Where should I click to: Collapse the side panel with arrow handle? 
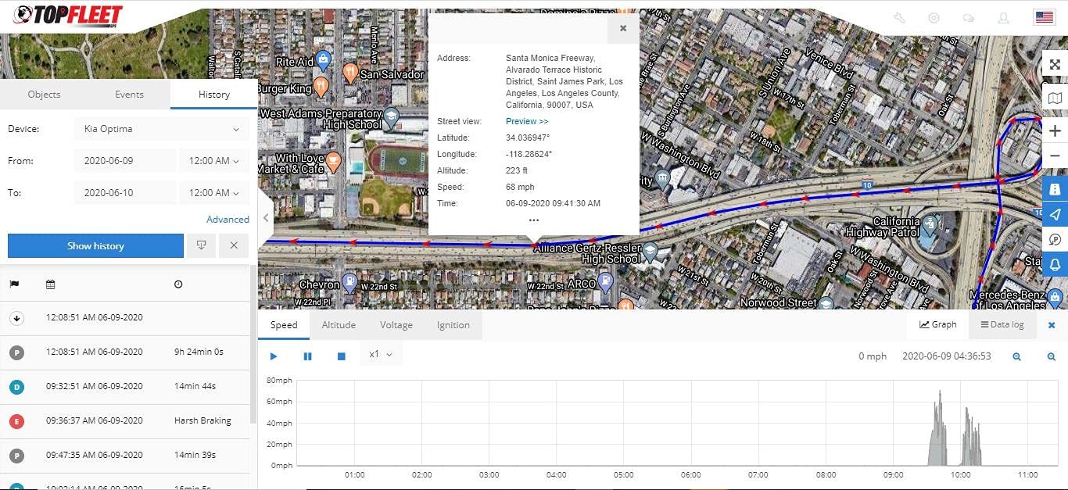click(266, 218)
